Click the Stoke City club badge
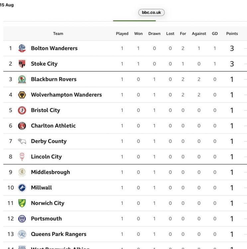 coord(22,64)
